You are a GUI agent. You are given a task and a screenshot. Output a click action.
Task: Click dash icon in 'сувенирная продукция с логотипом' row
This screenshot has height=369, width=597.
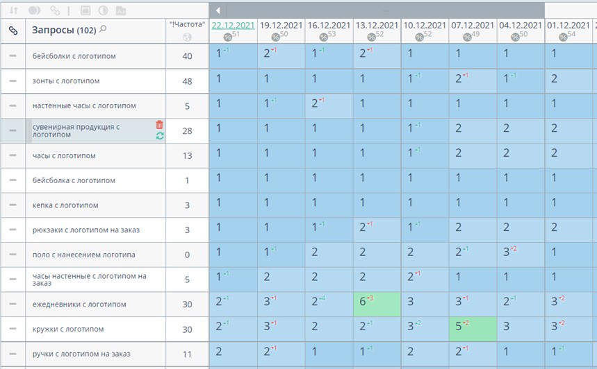[13, 130]
